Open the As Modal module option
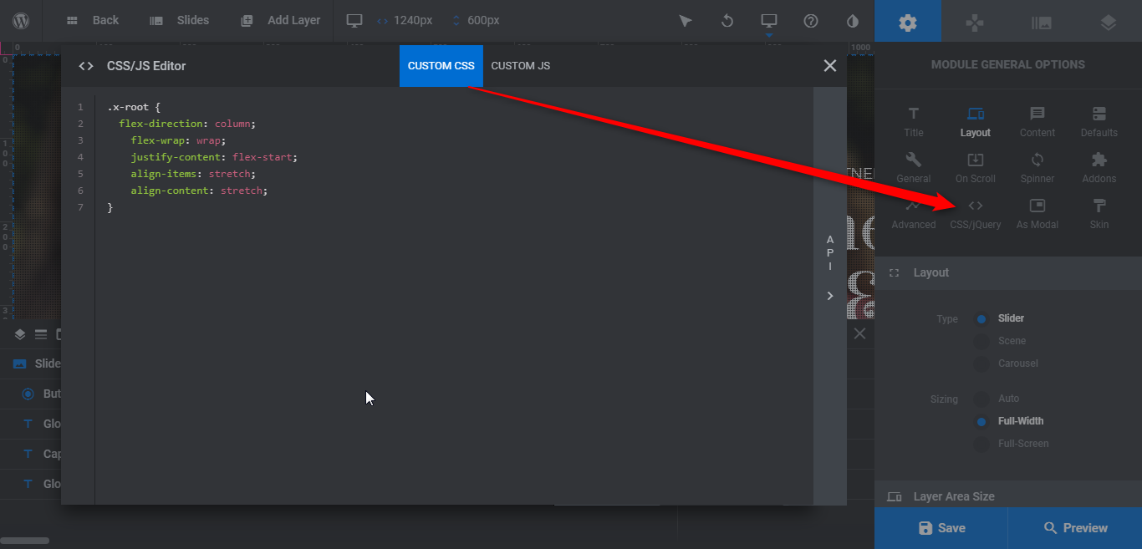Image resolution: width=1142 pixels, height=549 pixels. pos(1037,214)
